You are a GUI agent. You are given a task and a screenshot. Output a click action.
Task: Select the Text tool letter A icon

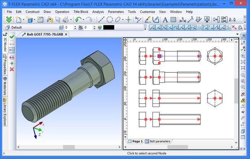(165, 20)
